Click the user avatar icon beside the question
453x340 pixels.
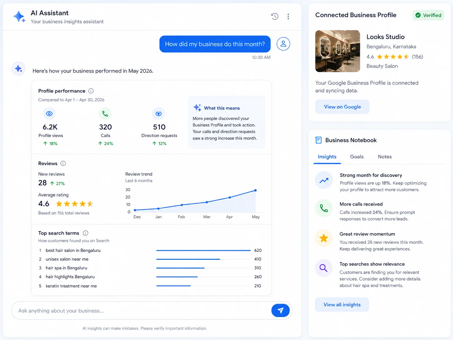[283, 44]
